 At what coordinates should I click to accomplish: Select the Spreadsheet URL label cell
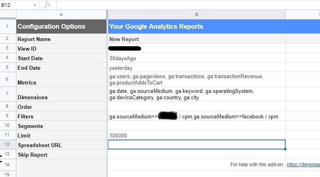(x=61, y=145)
